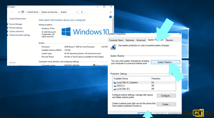Open Remote settings link
Image resolution: width=214 pixels, height=118 pixels.
pyautogui.click(x=16, y=28)
